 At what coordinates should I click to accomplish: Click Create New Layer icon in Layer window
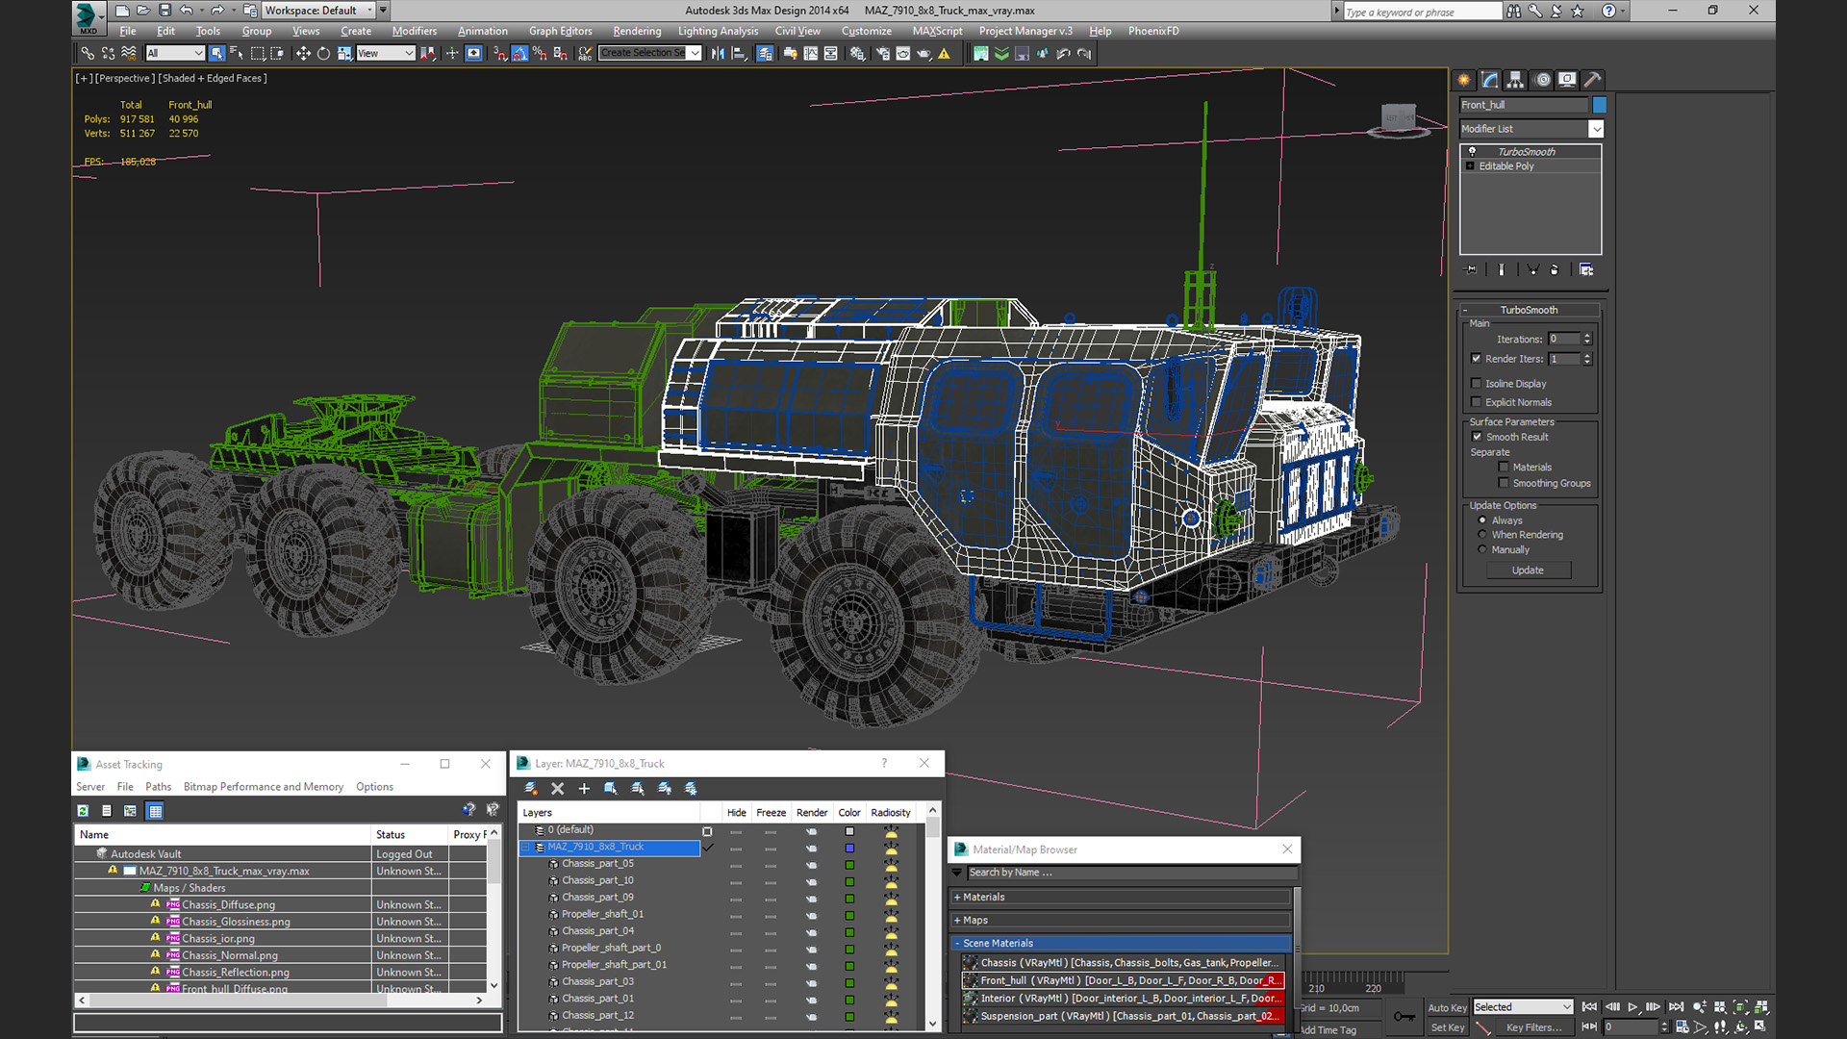[530, 789]
